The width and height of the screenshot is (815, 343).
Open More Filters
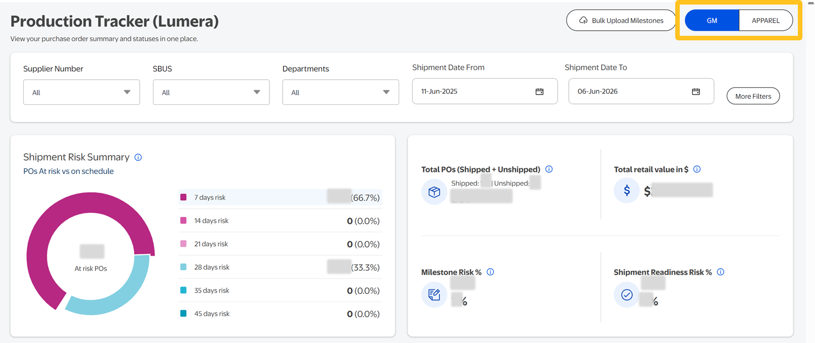pos(753,96)
